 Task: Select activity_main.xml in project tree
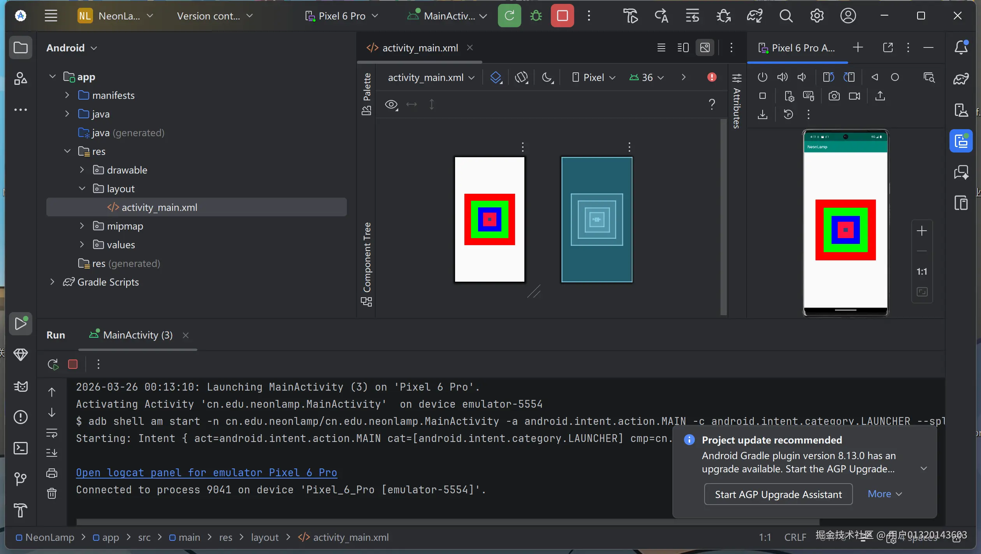[x=159, y=207]
